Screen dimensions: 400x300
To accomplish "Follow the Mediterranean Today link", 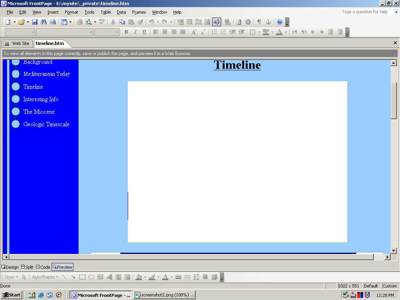I will (47, 74).
